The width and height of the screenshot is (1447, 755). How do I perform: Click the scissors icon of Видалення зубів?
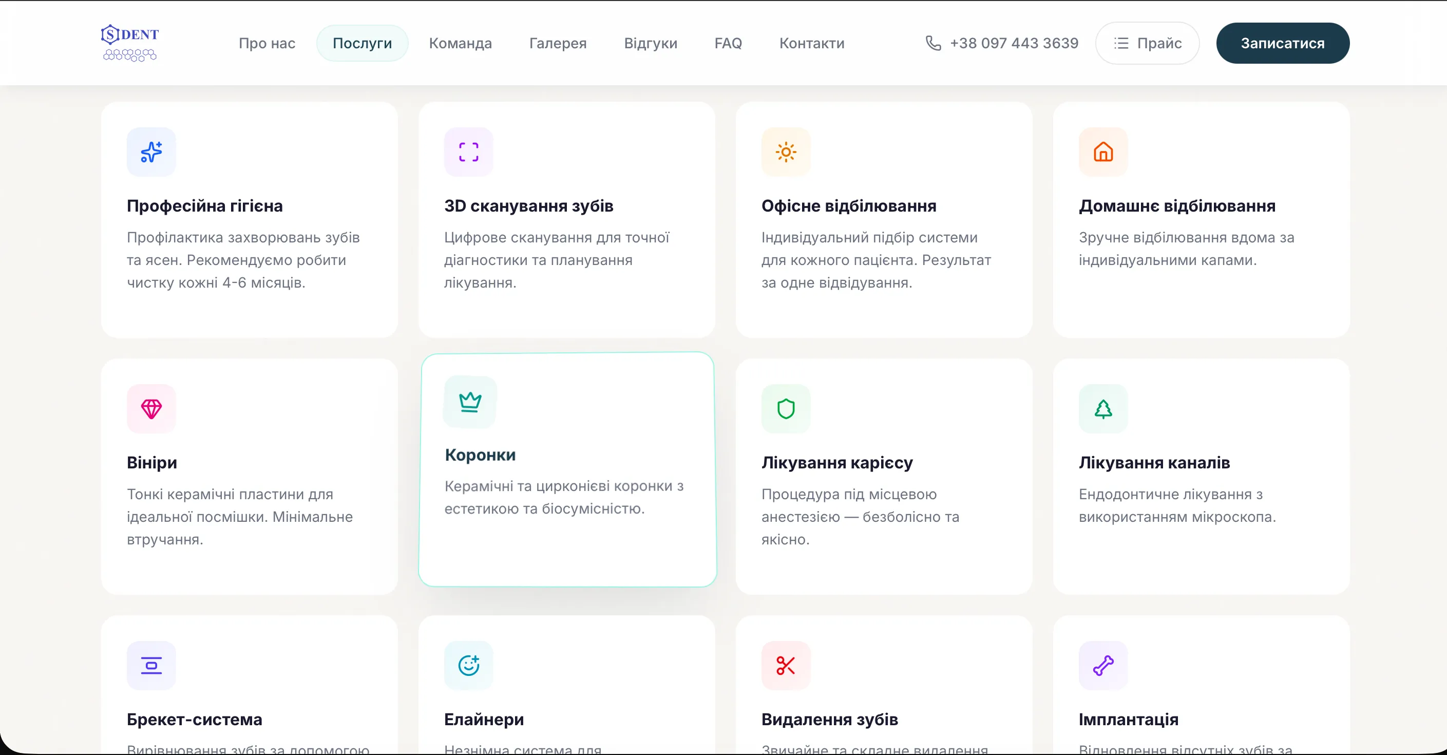(x=786, y=665)
